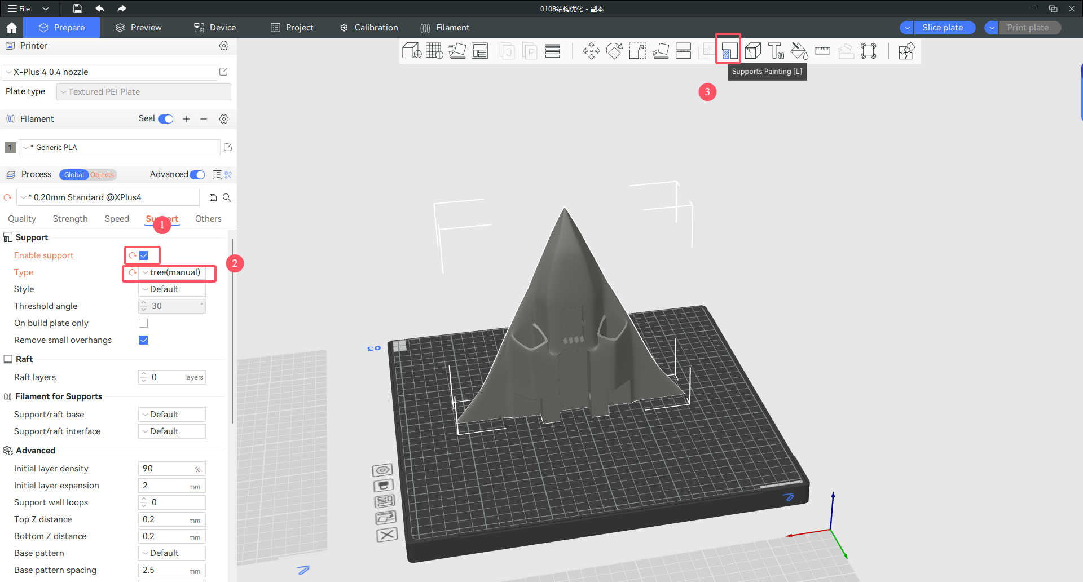
Task: Open the Strength settings tab
Action: click(x=70, y=219)
